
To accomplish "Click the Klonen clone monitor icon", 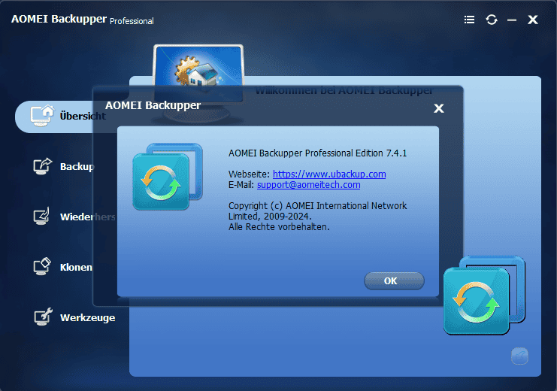I will 42,267.
